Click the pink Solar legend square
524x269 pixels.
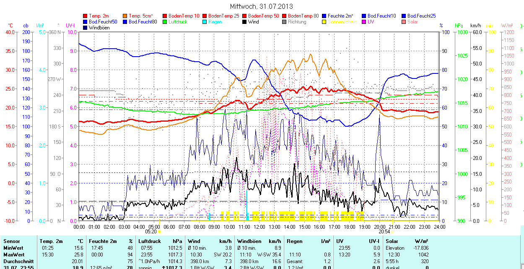pyautogui.click(x=404, y=22)
